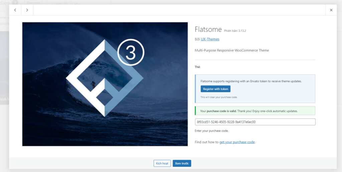Click the Kích hoạt button
Image resolution: width=342 pixels, height=172 pixels.
pyautogui.click(x=162, y=163)
